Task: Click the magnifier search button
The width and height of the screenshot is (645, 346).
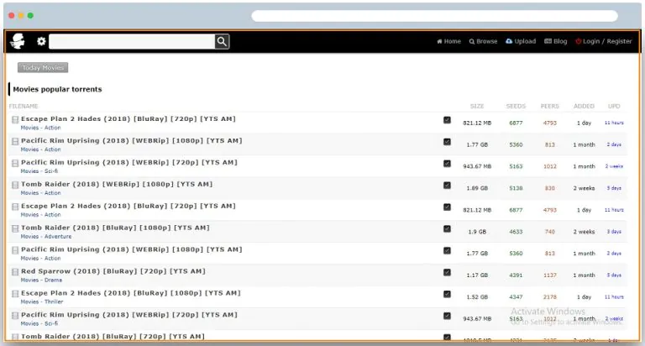Action: coord(222,41)
